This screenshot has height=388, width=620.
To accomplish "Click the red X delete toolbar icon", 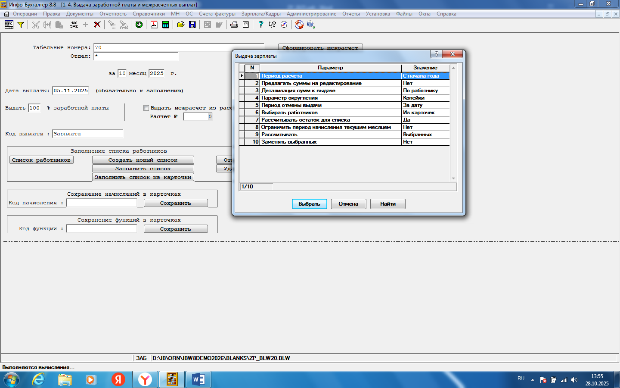I will [x=97, y=25].
